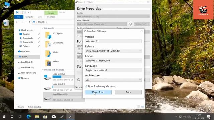Viewport: 214px width, 120px height.
Task: Select New Volume (H:) in navigation pane
Action: 28,73
